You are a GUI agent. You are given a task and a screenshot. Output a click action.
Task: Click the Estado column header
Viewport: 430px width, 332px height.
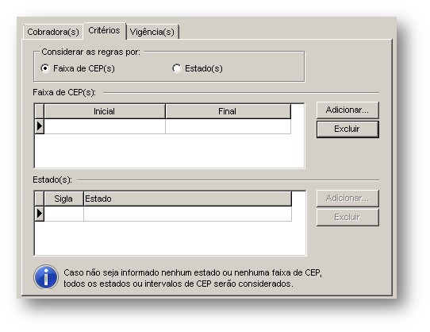(187, 199)
